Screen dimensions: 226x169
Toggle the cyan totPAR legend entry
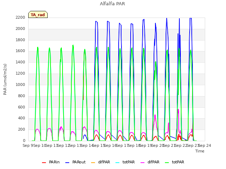click(x=125, y=162)
